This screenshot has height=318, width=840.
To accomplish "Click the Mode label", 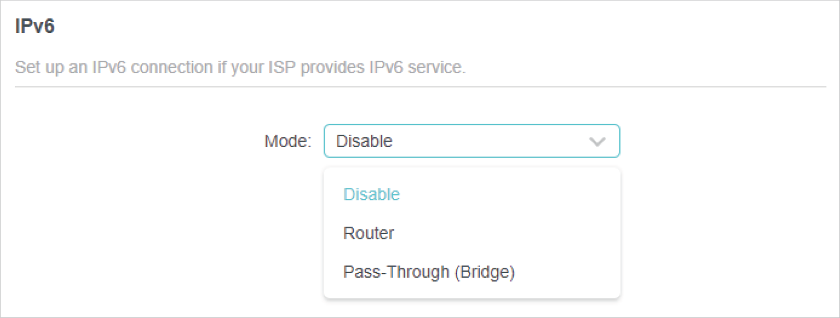I will pos(288,141).
